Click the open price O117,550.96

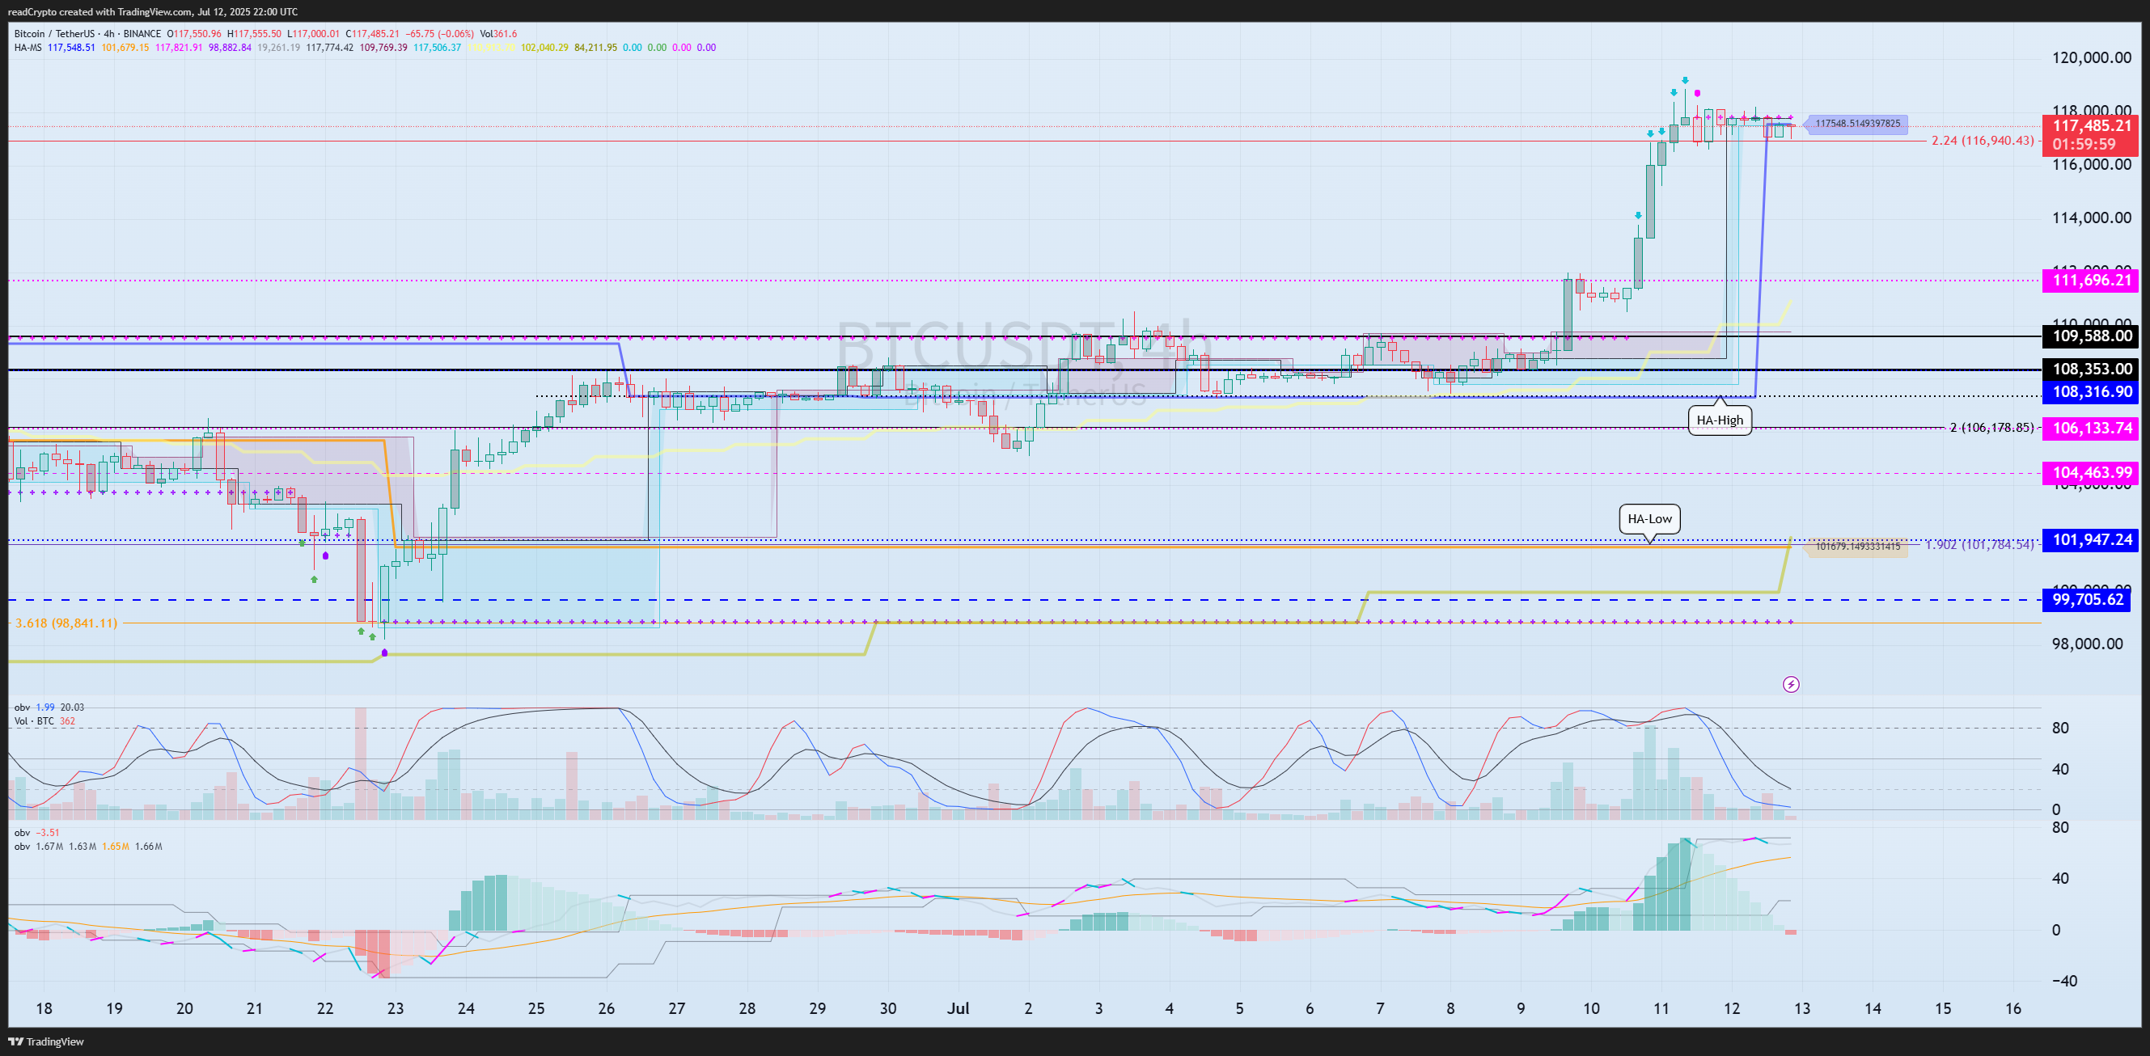click(x=194, y=34)
